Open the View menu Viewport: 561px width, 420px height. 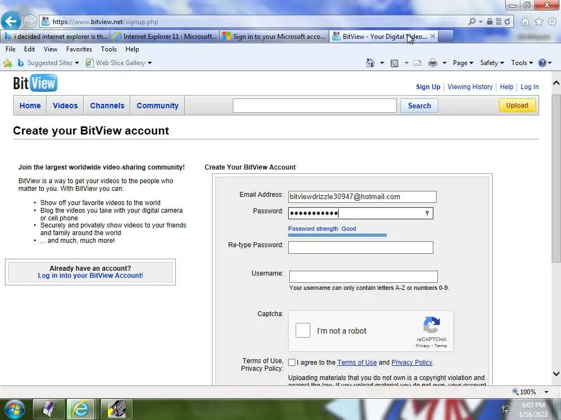(50, 49)
